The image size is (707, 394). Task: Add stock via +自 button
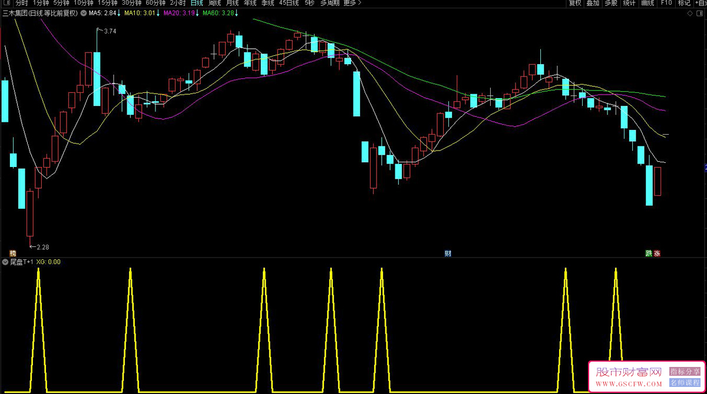coord(701,3)
